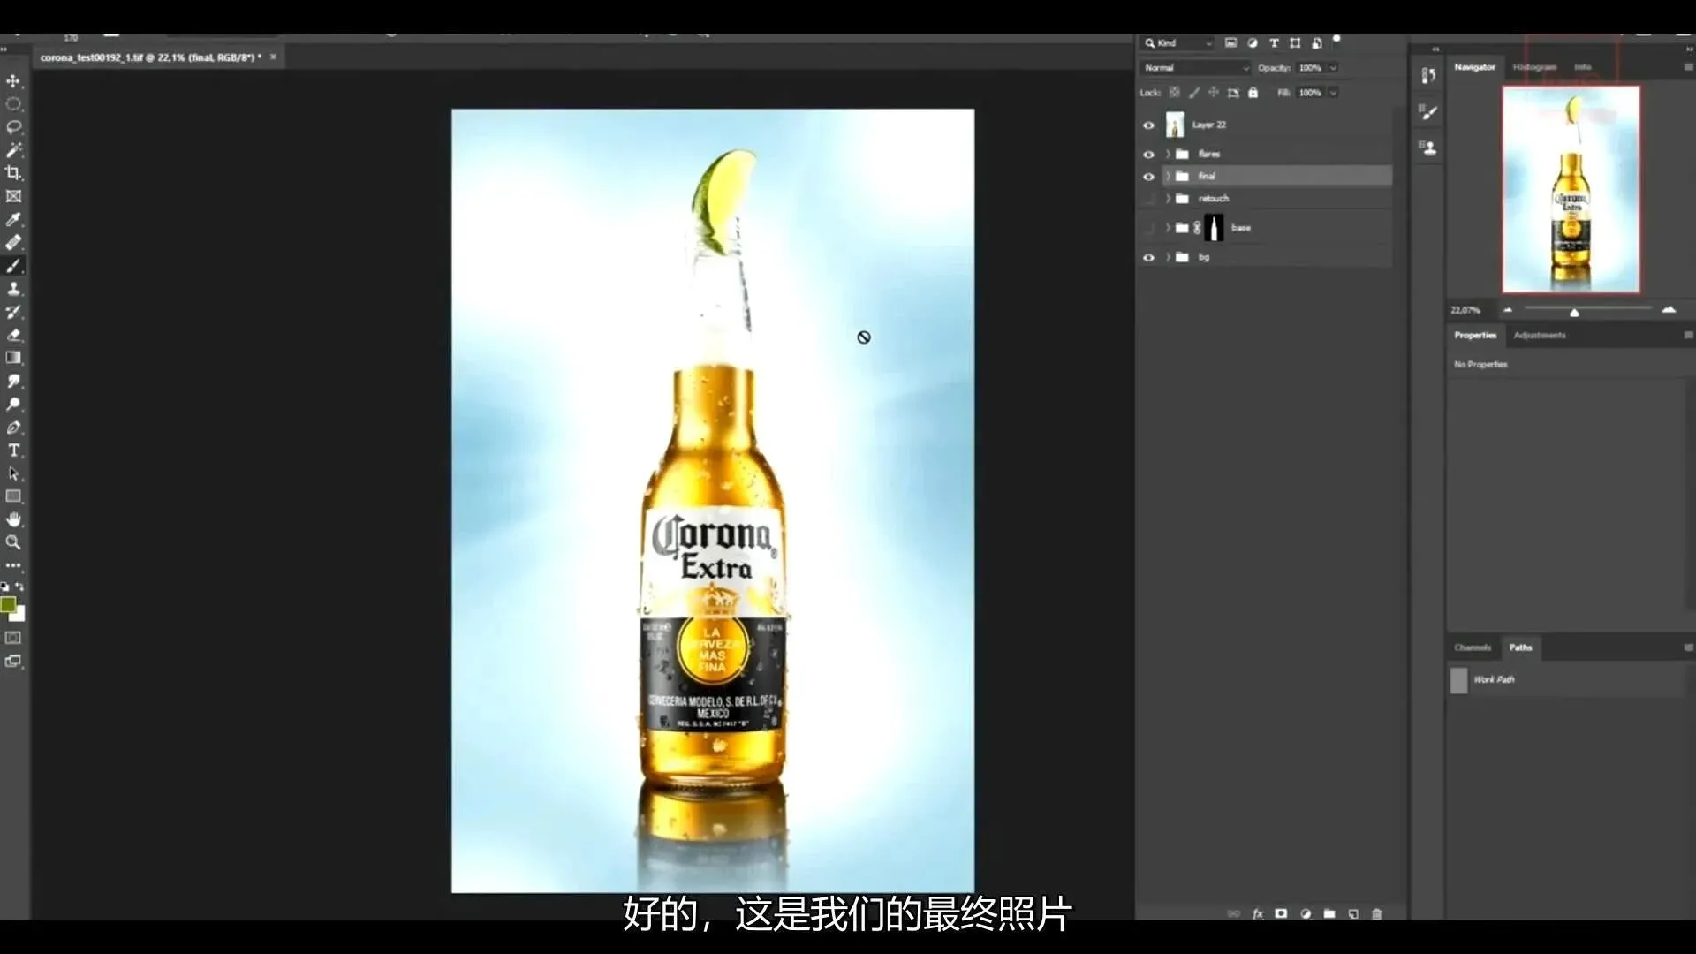Switch to the Paths tab
Viewport: 1696px width, 954px height.
click(1520, 647)
